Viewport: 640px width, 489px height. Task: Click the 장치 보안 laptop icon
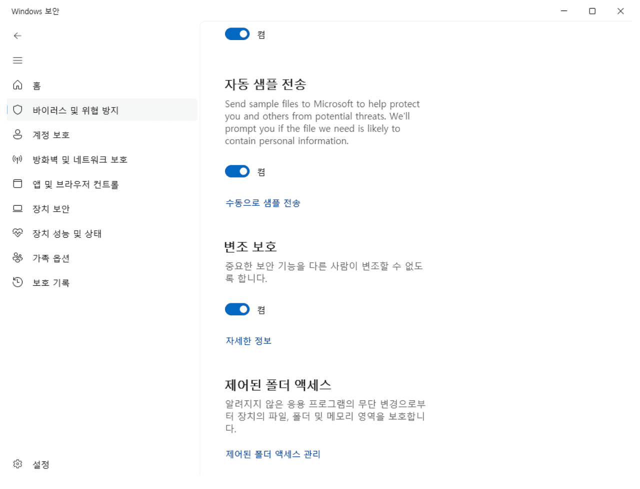[x=17, y=209]
